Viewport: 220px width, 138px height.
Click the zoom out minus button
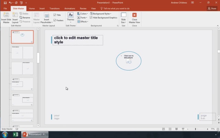(x=188, y=129)
